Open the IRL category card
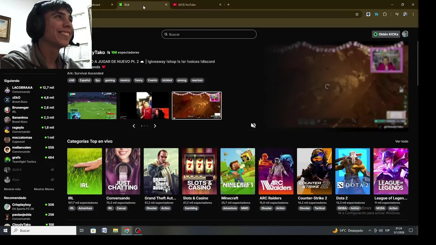Image resolution: width=436 pixels, height=245 pixels. coord(84,171)
